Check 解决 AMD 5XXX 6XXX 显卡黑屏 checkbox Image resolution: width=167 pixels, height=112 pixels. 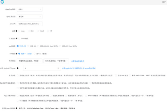pyautogui.click(x=130, y=75)
